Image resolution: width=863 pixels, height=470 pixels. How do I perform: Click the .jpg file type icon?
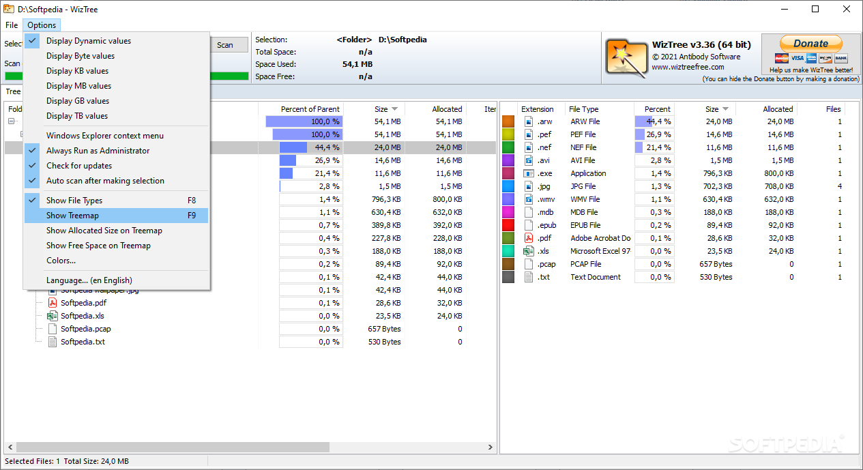[x=528, y=186]
